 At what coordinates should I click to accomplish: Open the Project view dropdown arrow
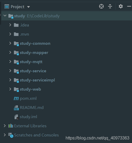pos(28,7)
